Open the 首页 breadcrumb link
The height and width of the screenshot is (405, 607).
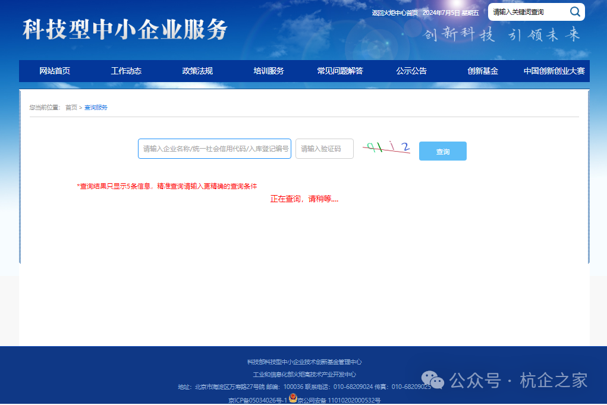click(x=71, y=108)
